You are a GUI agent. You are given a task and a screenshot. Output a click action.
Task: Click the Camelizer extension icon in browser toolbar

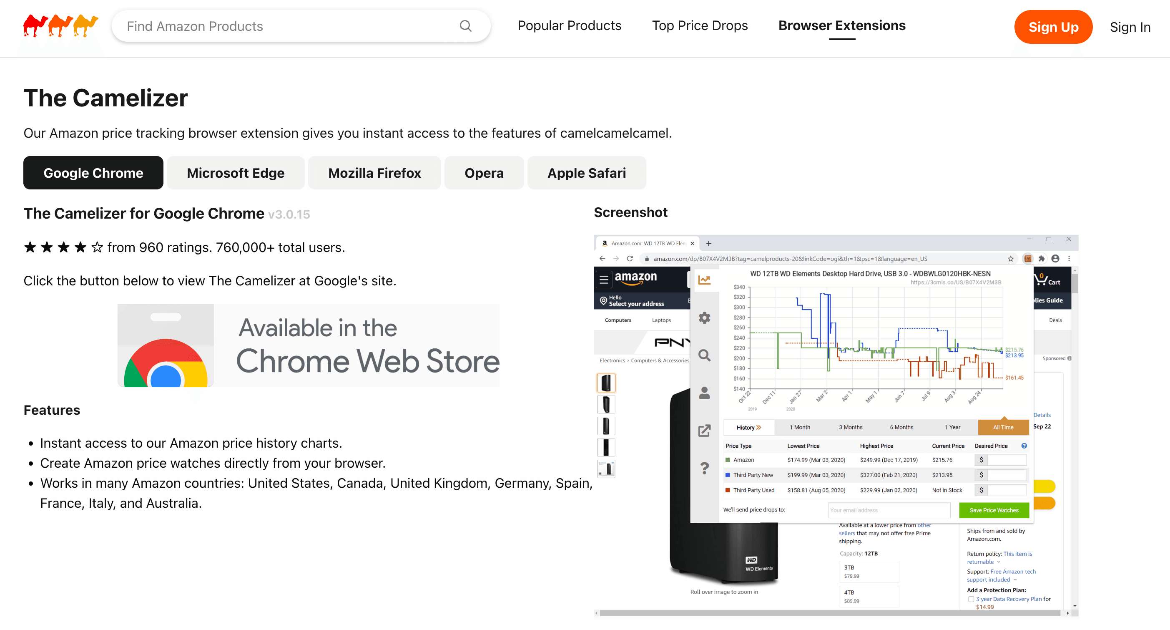tap(1028, 259)
